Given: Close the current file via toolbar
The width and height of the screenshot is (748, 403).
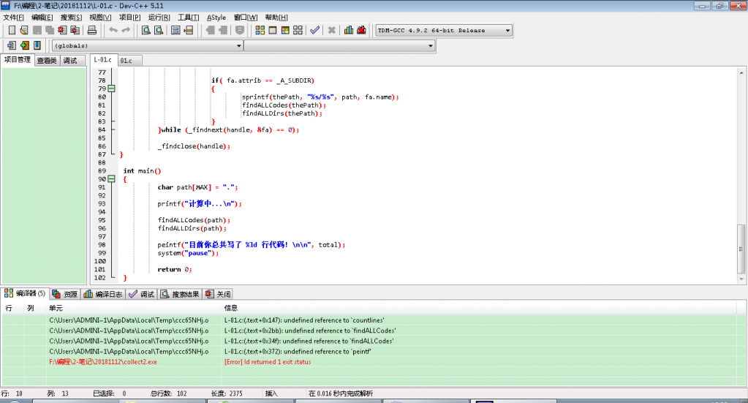Looking at the screenshot, I should coord(62,30).
